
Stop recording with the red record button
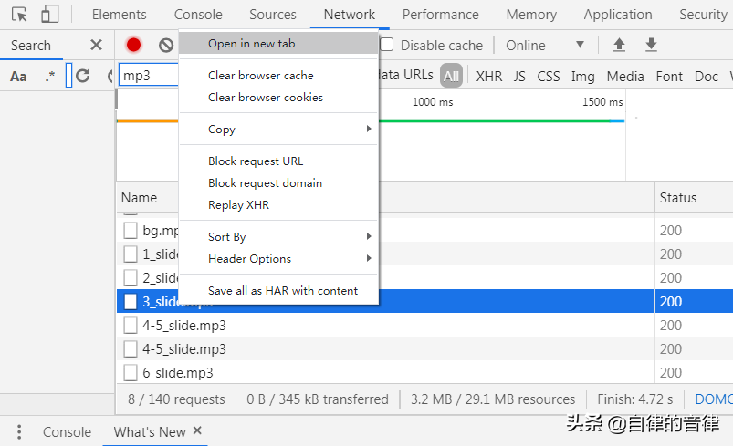134,45
